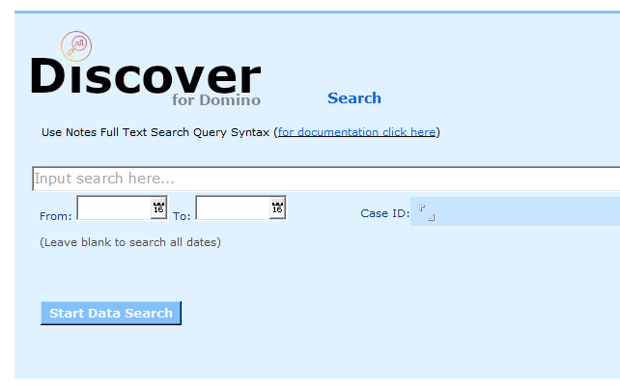Focus the 'Input search here...' field

(x=326, y=179)
